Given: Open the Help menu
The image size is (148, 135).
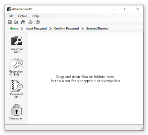Looking at the screenshot, I should [36, 16].
